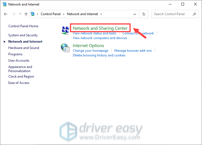Expand the chevron after Control Panel breadcrumb
The image size is (202, 145).
pos(64,14)
